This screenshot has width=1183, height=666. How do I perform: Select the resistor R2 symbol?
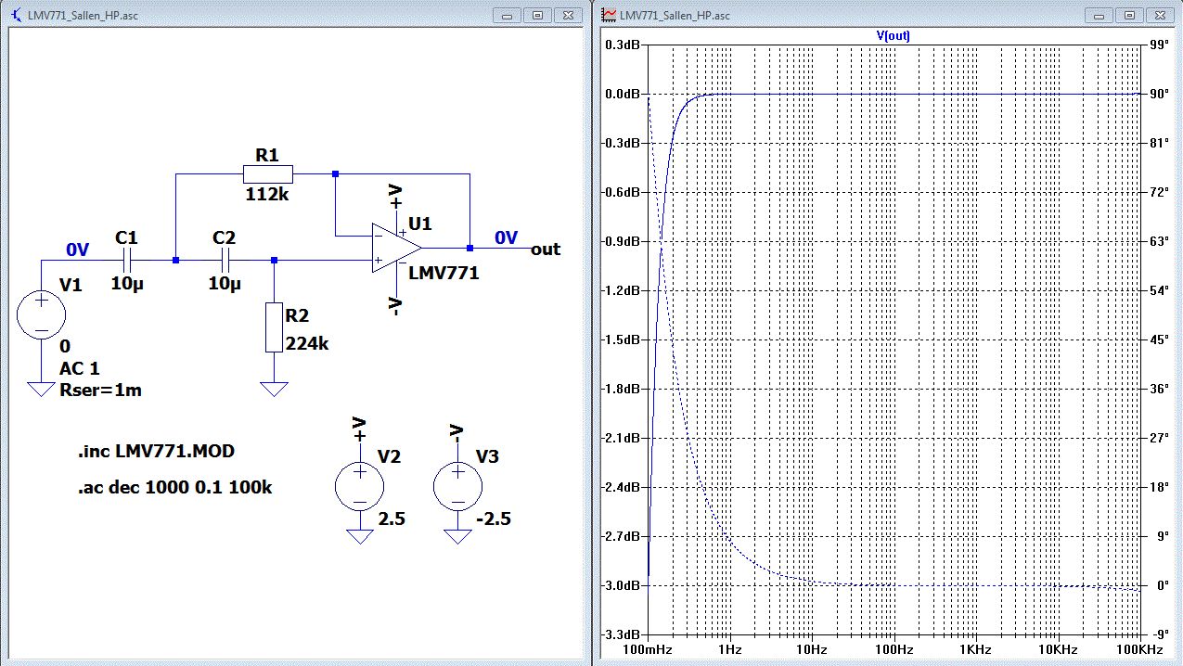274,327
